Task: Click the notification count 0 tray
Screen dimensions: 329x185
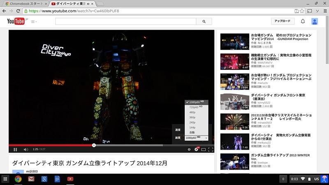Action: tap(283, 179)
